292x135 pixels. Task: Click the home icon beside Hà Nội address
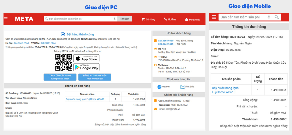155,49
